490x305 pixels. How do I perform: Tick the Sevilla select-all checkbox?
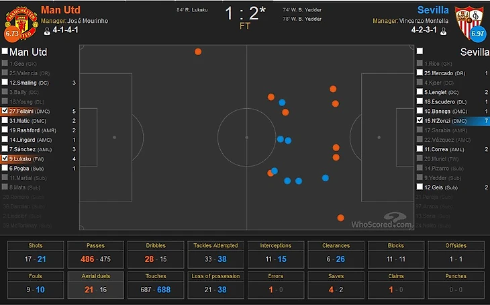[x=420, y=51]
